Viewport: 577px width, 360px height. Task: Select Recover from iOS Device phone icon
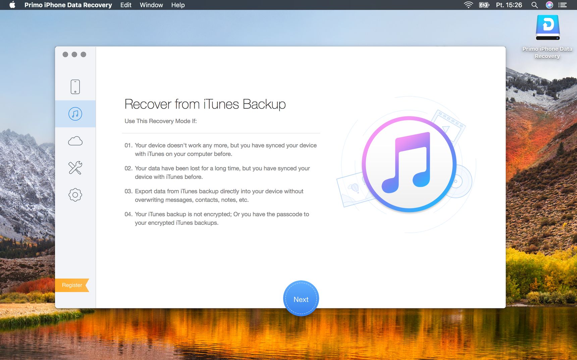point(75,87)
